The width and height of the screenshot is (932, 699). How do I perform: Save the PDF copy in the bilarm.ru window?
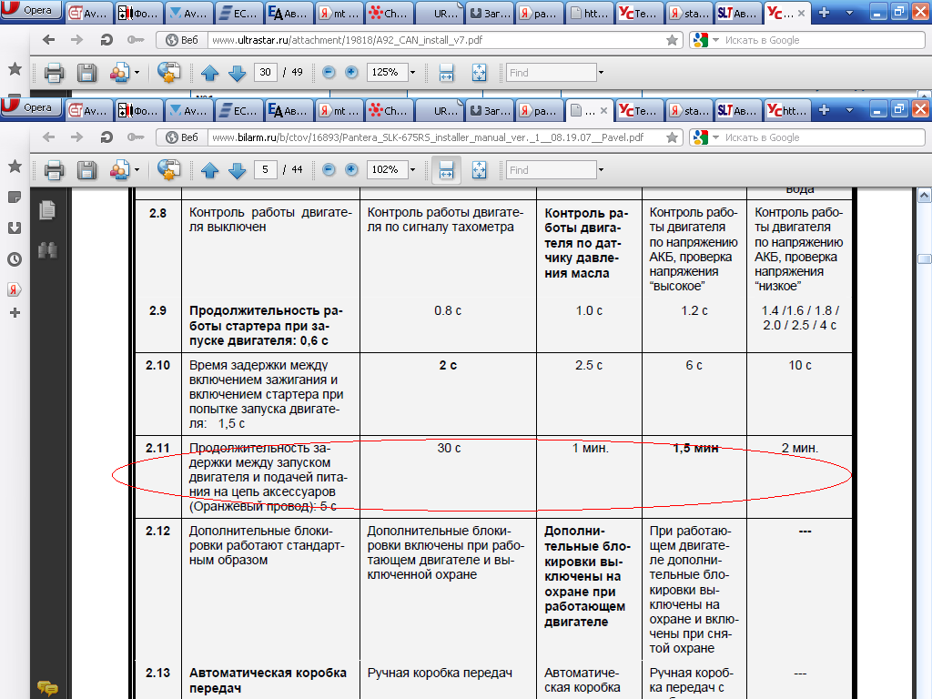(x=86, y=170)
